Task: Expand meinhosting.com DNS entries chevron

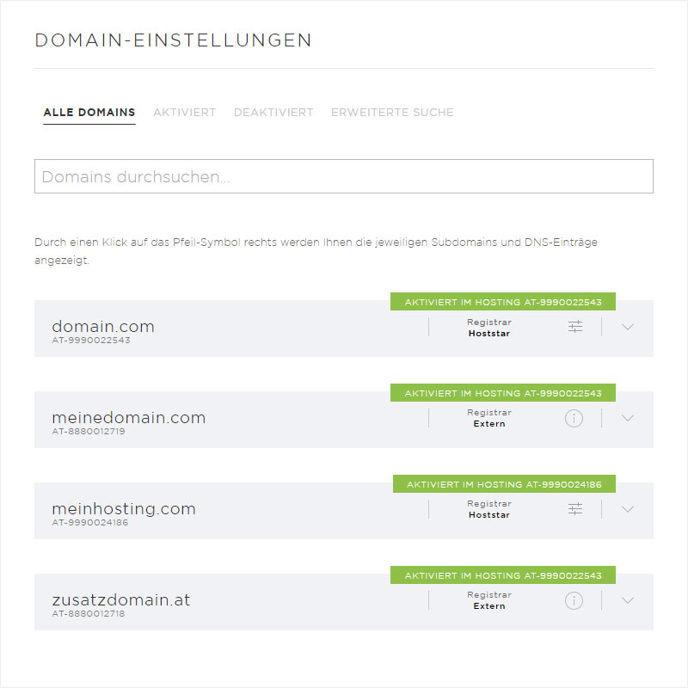Action: (x=628, y=509)
